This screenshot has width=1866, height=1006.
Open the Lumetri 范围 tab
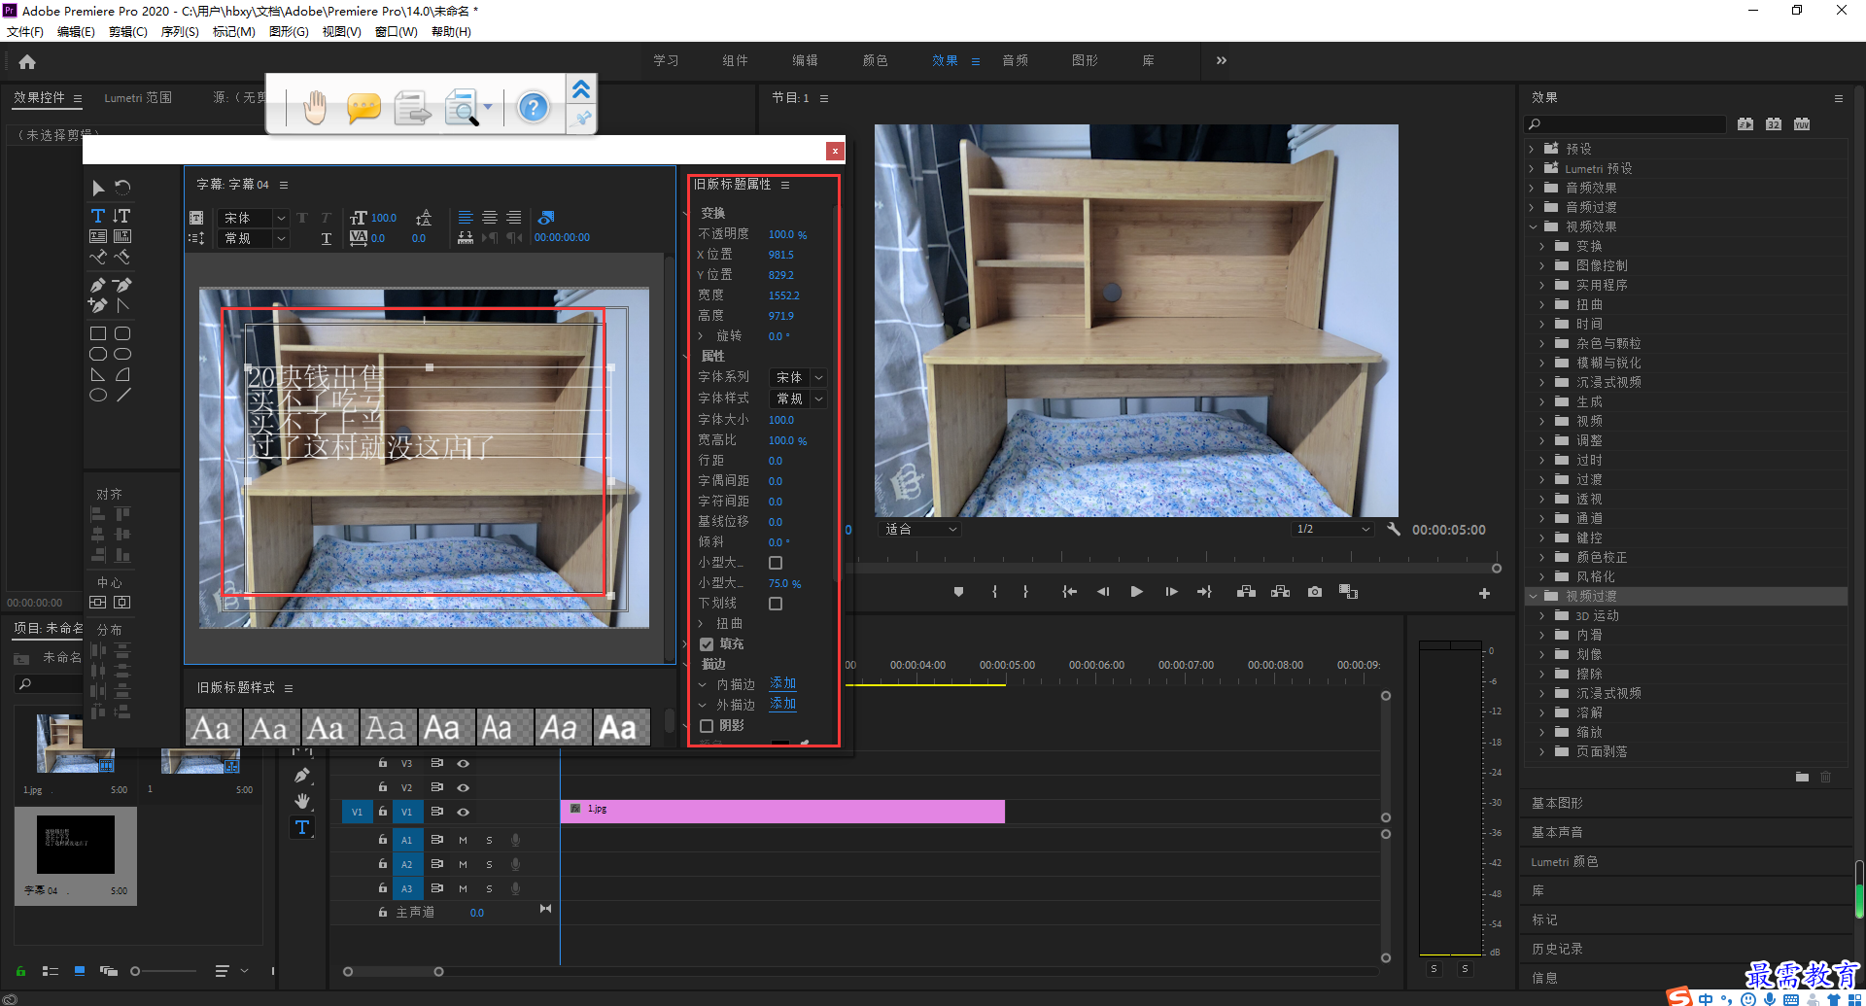click(138, 97)
